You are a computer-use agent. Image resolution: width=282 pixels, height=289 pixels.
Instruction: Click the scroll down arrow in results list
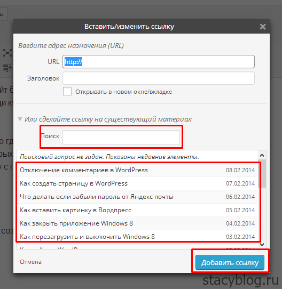point(262,245)
